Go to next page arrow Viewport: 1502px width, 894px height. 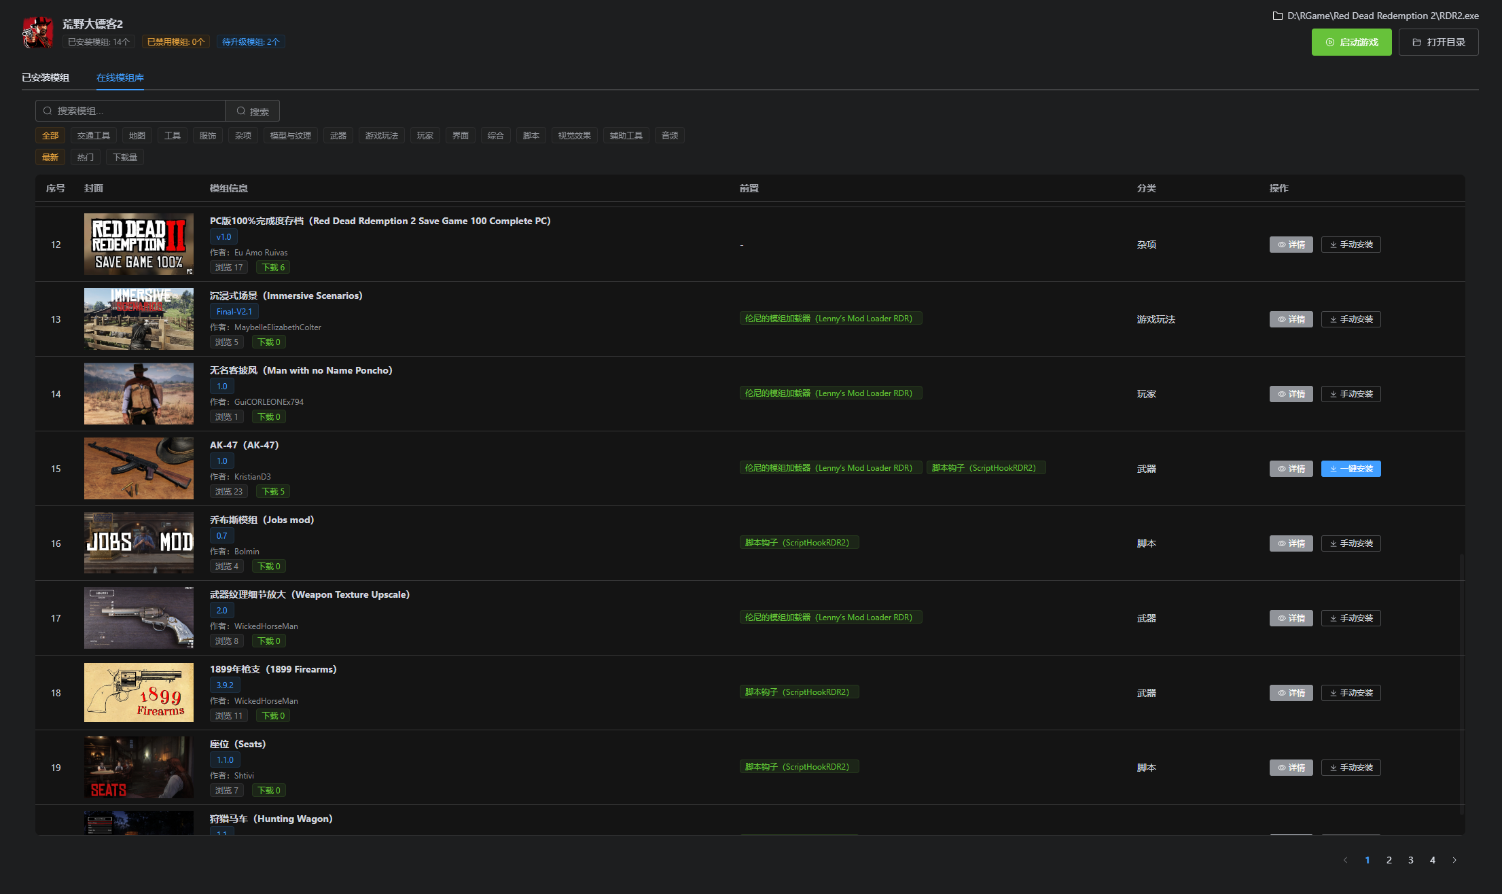coord(1454,860)
